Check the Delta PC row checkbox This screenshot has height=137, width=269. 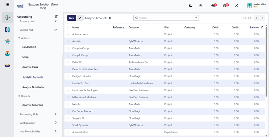(68, 62)
